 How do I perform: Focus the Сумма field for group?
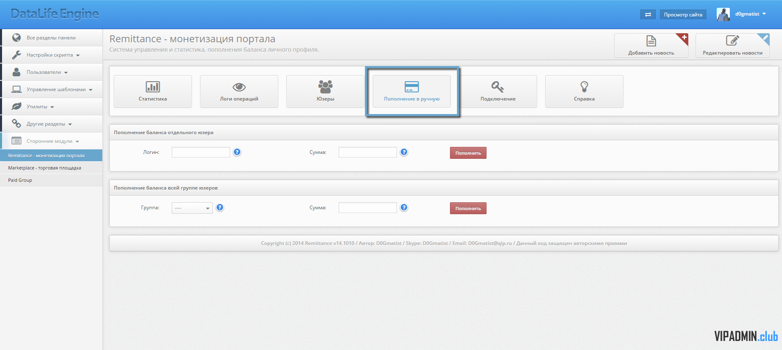click(368, 208)
